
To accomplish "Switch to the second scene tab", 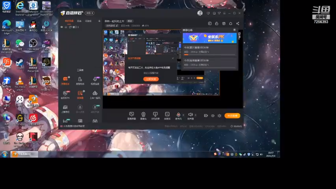I will click(x=79, y=21).
